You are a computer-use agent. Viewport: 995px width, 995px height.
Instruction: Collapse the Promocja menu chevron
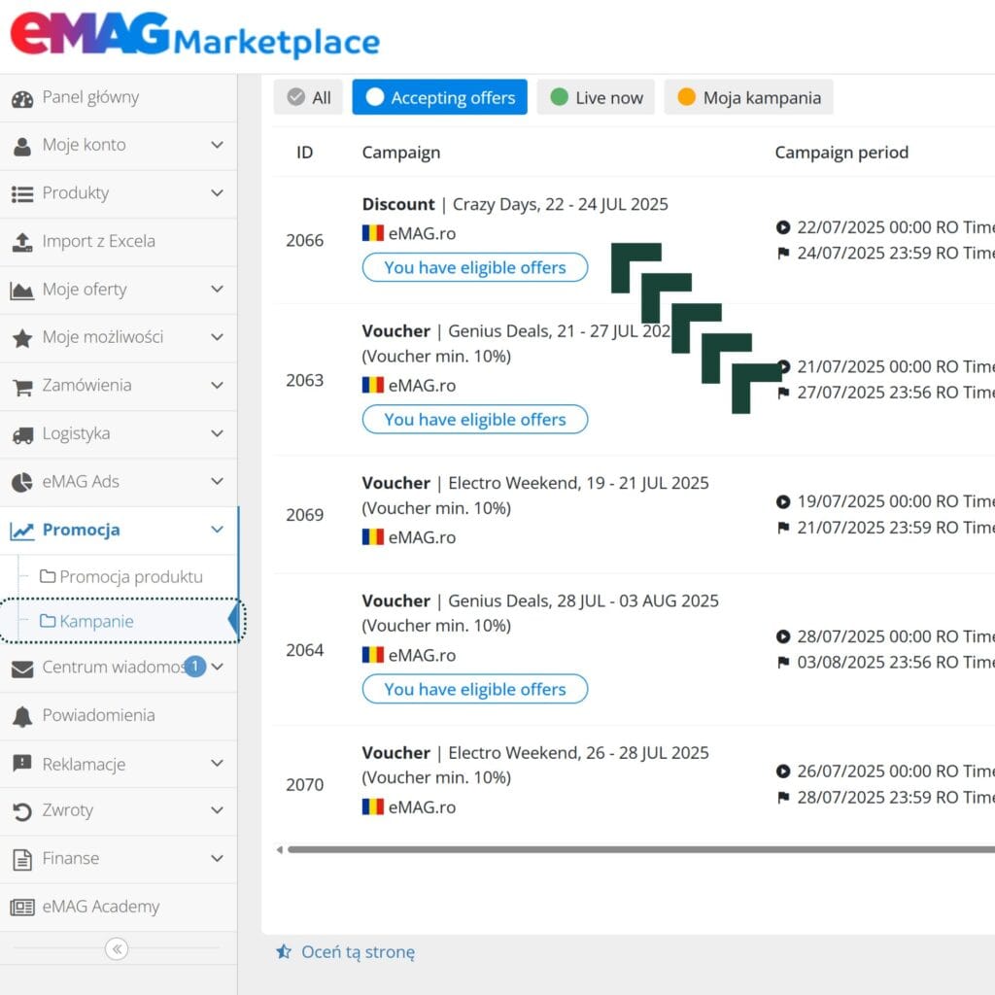tap(217, 530)
